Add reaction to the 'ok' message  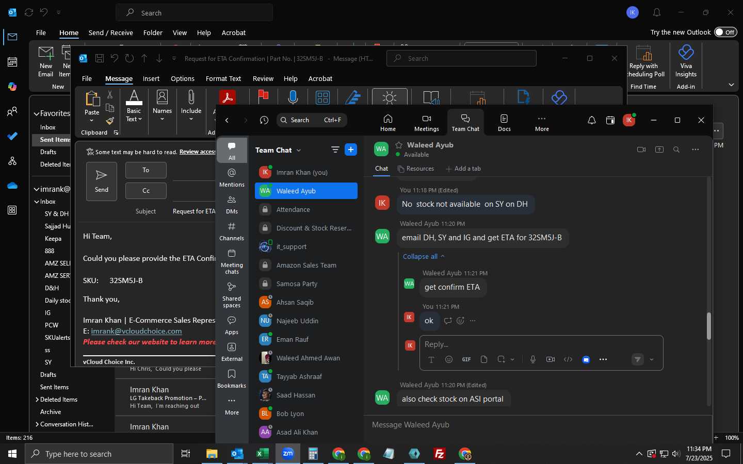[x=460, y=321]
